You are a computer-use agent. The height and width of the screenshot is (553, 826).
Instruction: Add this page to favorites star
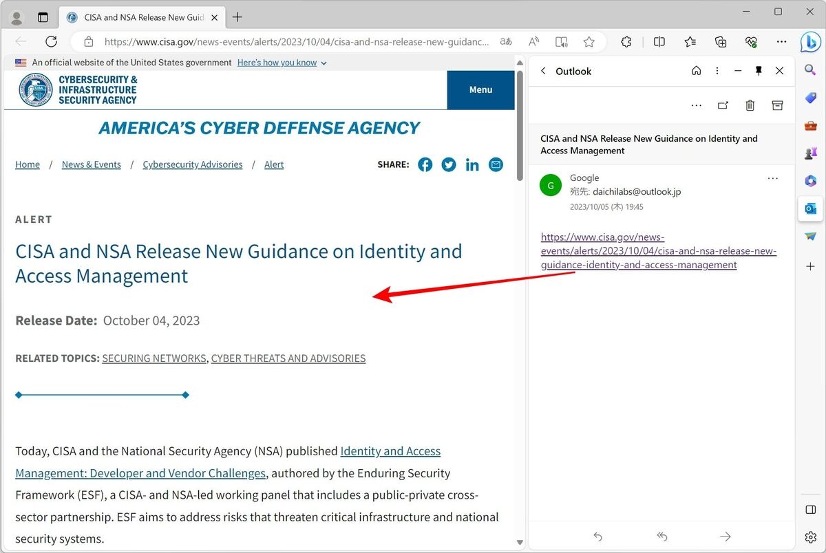[589, 41]
